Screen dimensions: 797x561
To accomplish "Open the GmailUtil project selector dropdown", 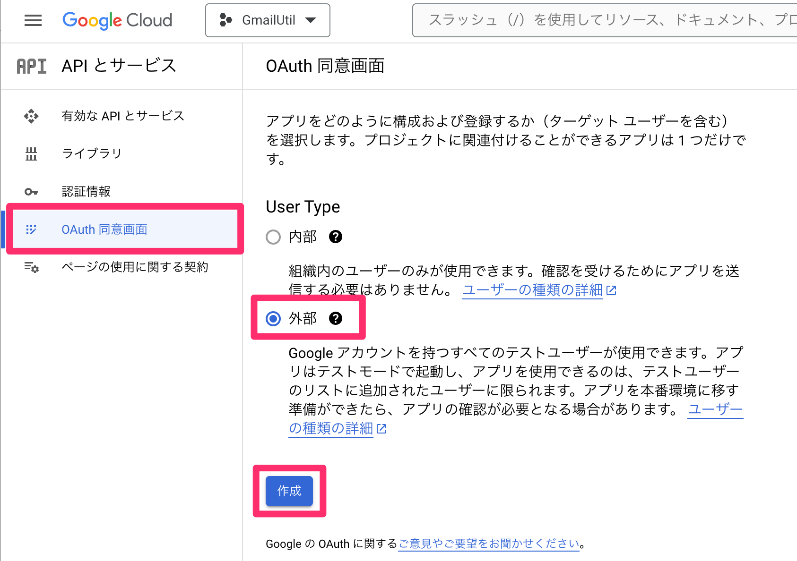I will [x=268, y=20].
